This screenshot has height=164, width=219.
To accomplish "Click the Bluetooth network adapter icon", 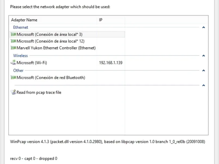I will (x=13, y=77).
